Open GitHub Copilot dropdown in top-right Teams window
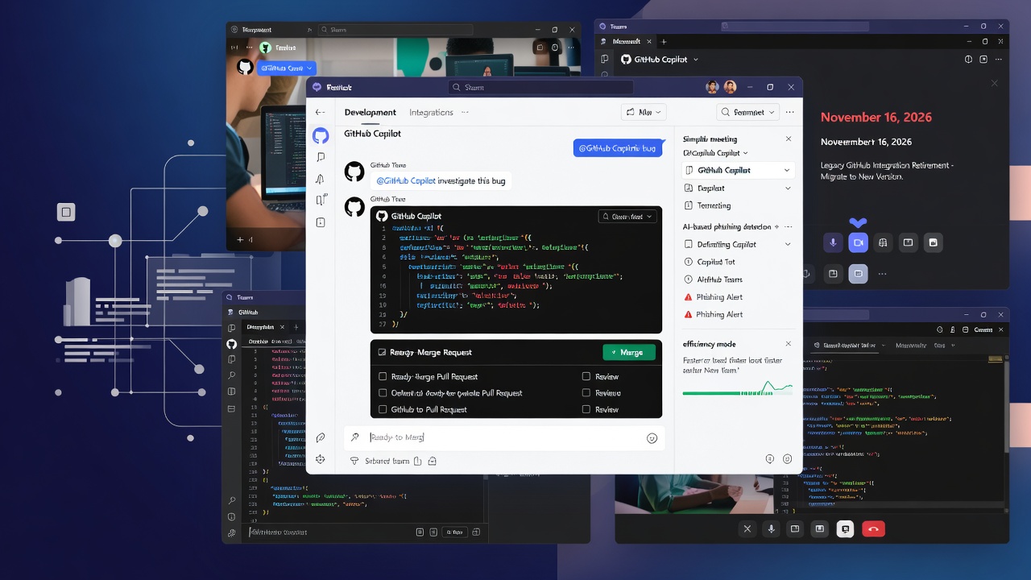Viewport: 1031px width, 580px height. coord(696,60)
